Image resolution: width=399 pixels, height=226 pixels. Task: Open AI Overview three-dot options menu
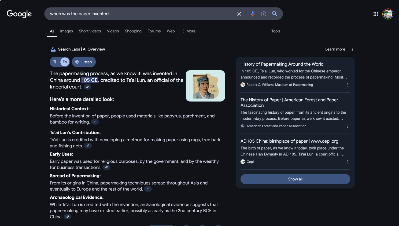click(x=352, y=49)
